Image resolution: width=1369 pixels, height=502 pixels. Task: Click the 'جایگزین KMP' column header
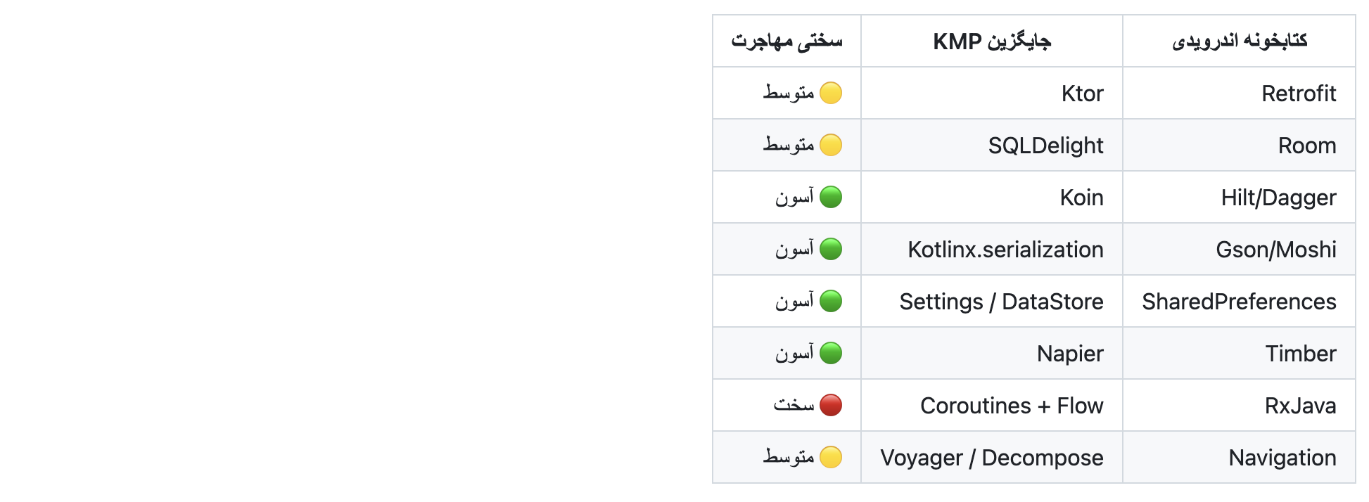[991, 41]
